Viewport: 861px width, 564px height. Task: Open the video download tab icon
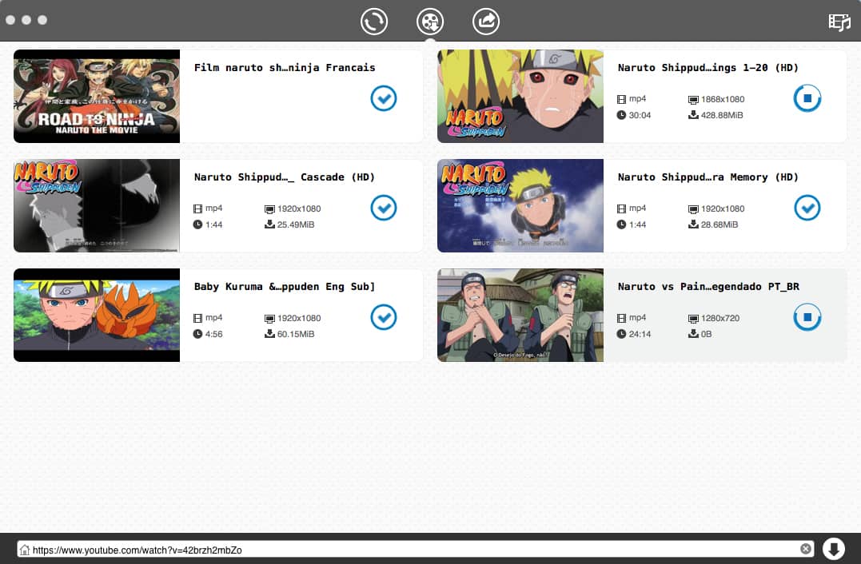[430, 22]
